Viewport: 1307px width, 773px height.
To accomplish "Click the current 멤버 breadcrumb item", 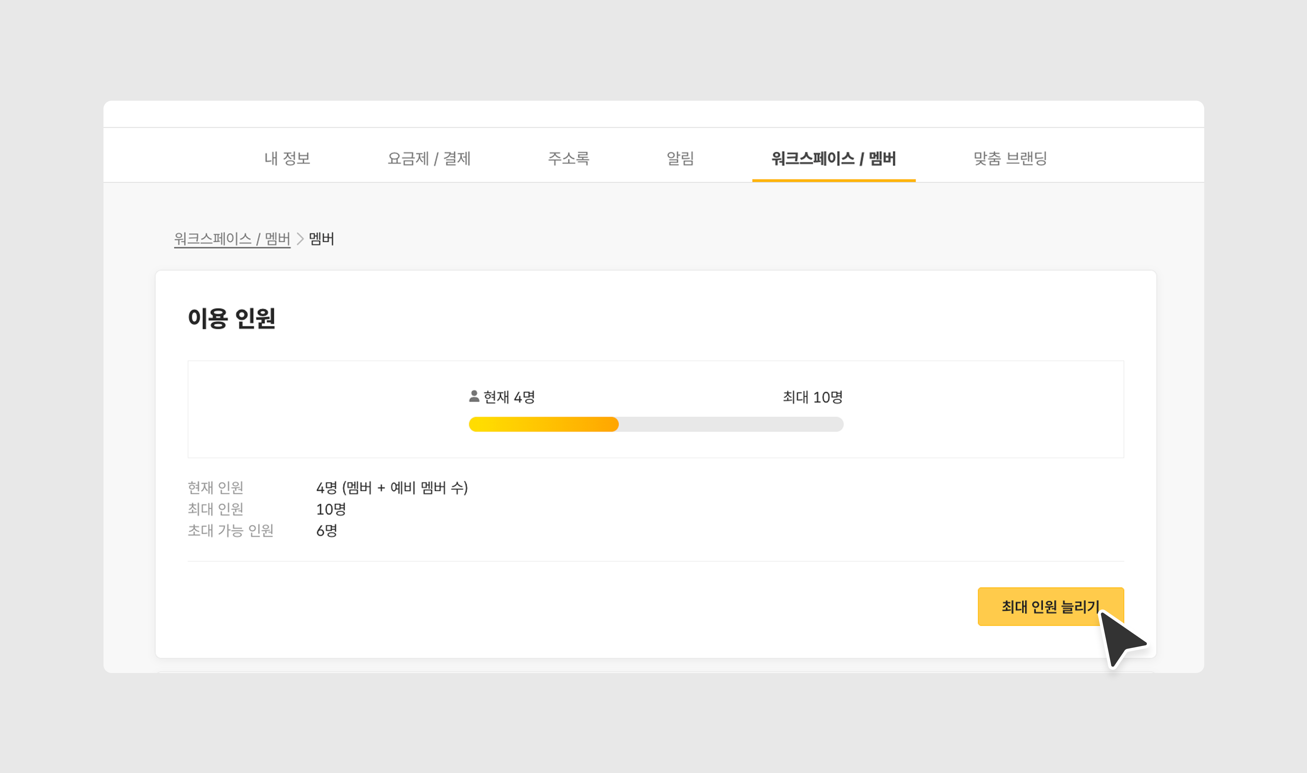I will (x=321, y=239).
